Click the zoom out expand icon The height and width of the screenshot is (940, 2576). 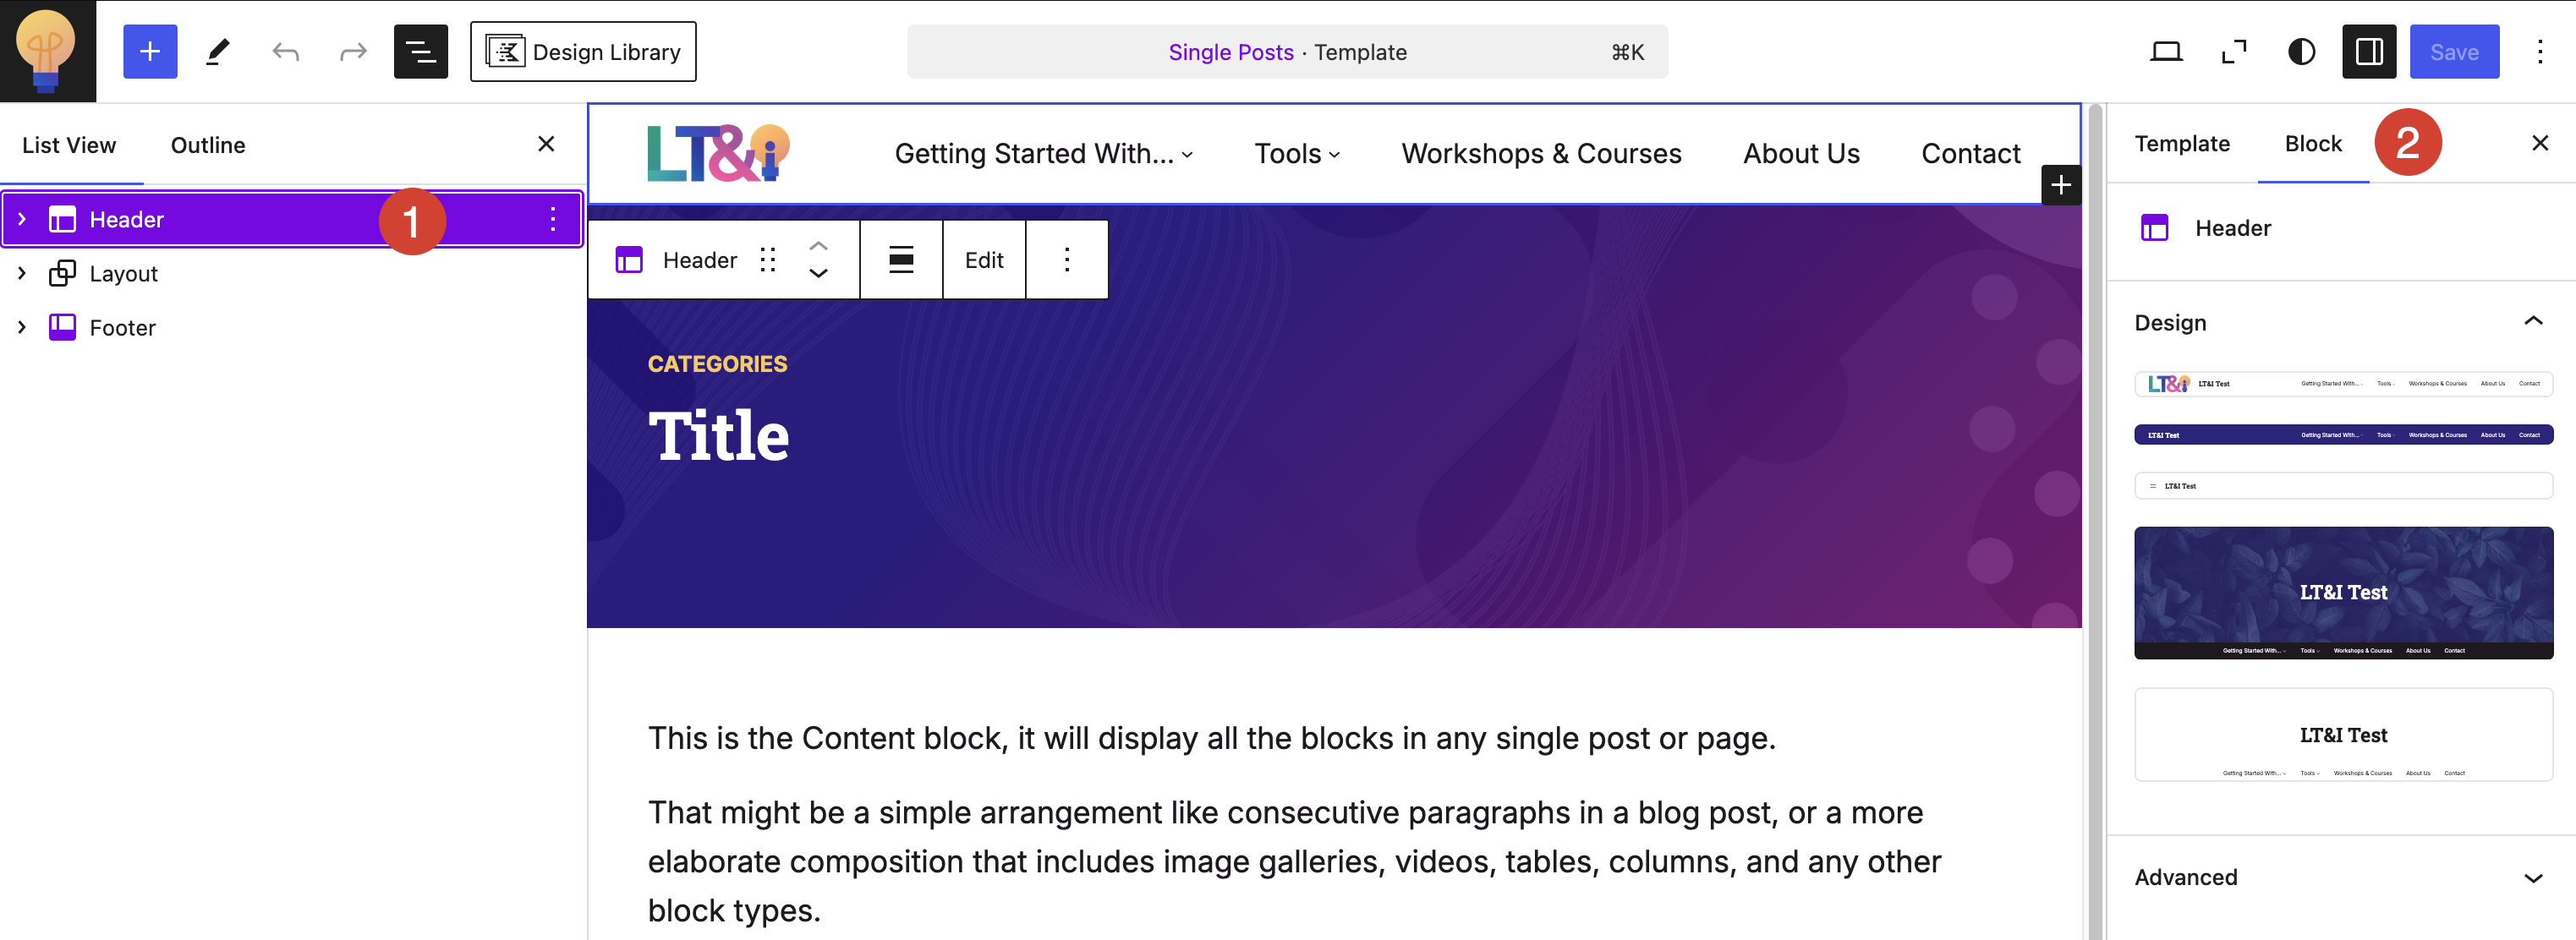pos(2233,52)
